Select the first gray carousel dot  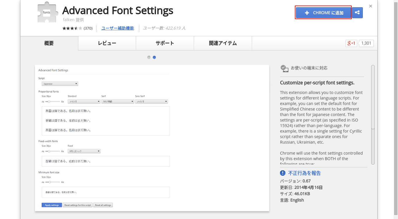point(149,57)
